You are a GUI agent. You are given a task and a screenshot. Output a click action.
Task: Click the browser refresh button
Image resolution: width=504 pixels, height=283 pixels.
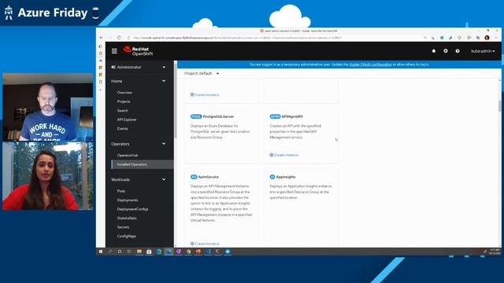pyautogui.click(x=119, y=38)
